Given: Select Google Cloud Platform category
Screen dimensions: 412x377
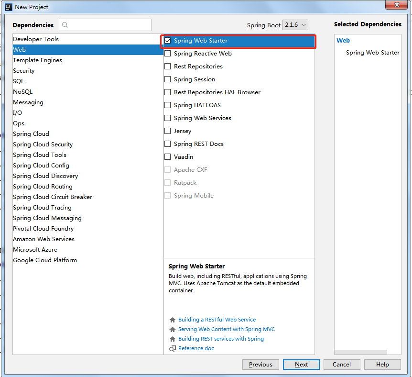Looking at the screenshot, I should [x=88, y=260].
